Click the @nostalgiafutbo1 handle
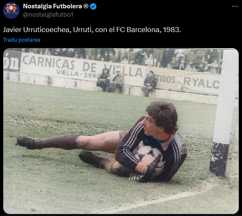This screenshot has height=216, width=242. click(x=48, y=15)
